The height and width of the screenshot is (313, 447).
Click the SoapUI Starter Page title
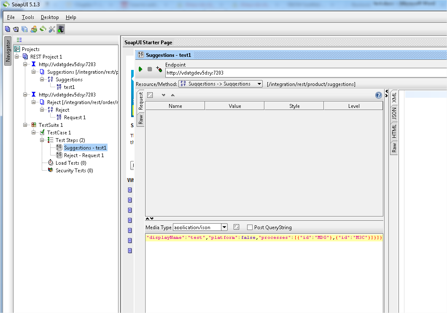(x=148, y=43)
